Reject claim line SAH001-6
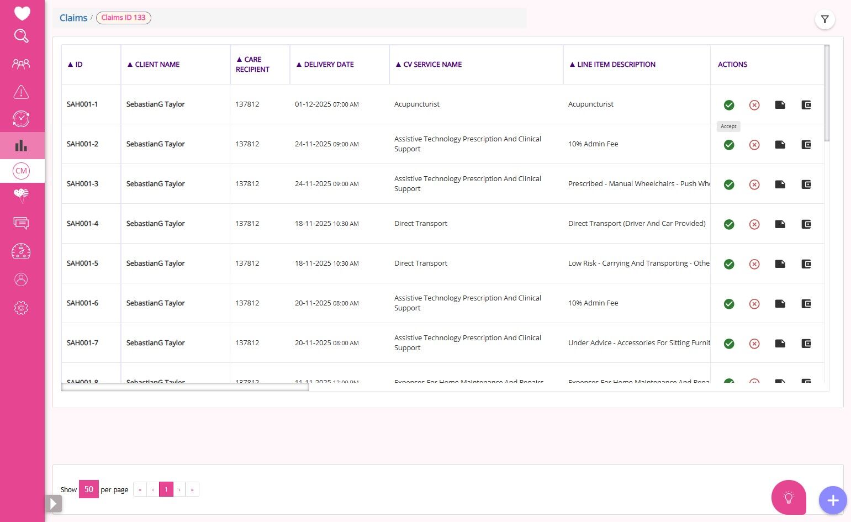This screenshot has width=851, height=522. [x=754, y=304]
